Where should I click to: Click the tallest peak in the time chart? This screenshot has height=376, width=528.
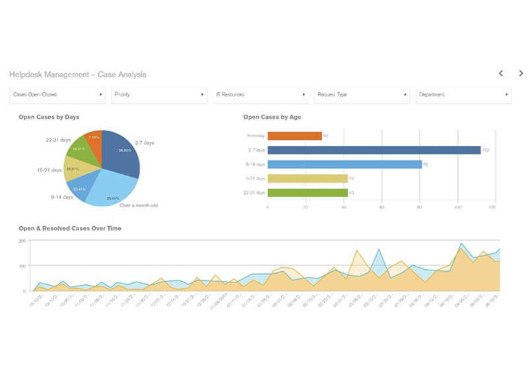(x=461, y=243)
